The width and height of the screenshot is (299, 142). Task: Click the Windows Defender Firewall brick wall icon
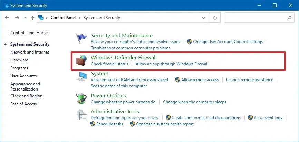tap(81, 60)
